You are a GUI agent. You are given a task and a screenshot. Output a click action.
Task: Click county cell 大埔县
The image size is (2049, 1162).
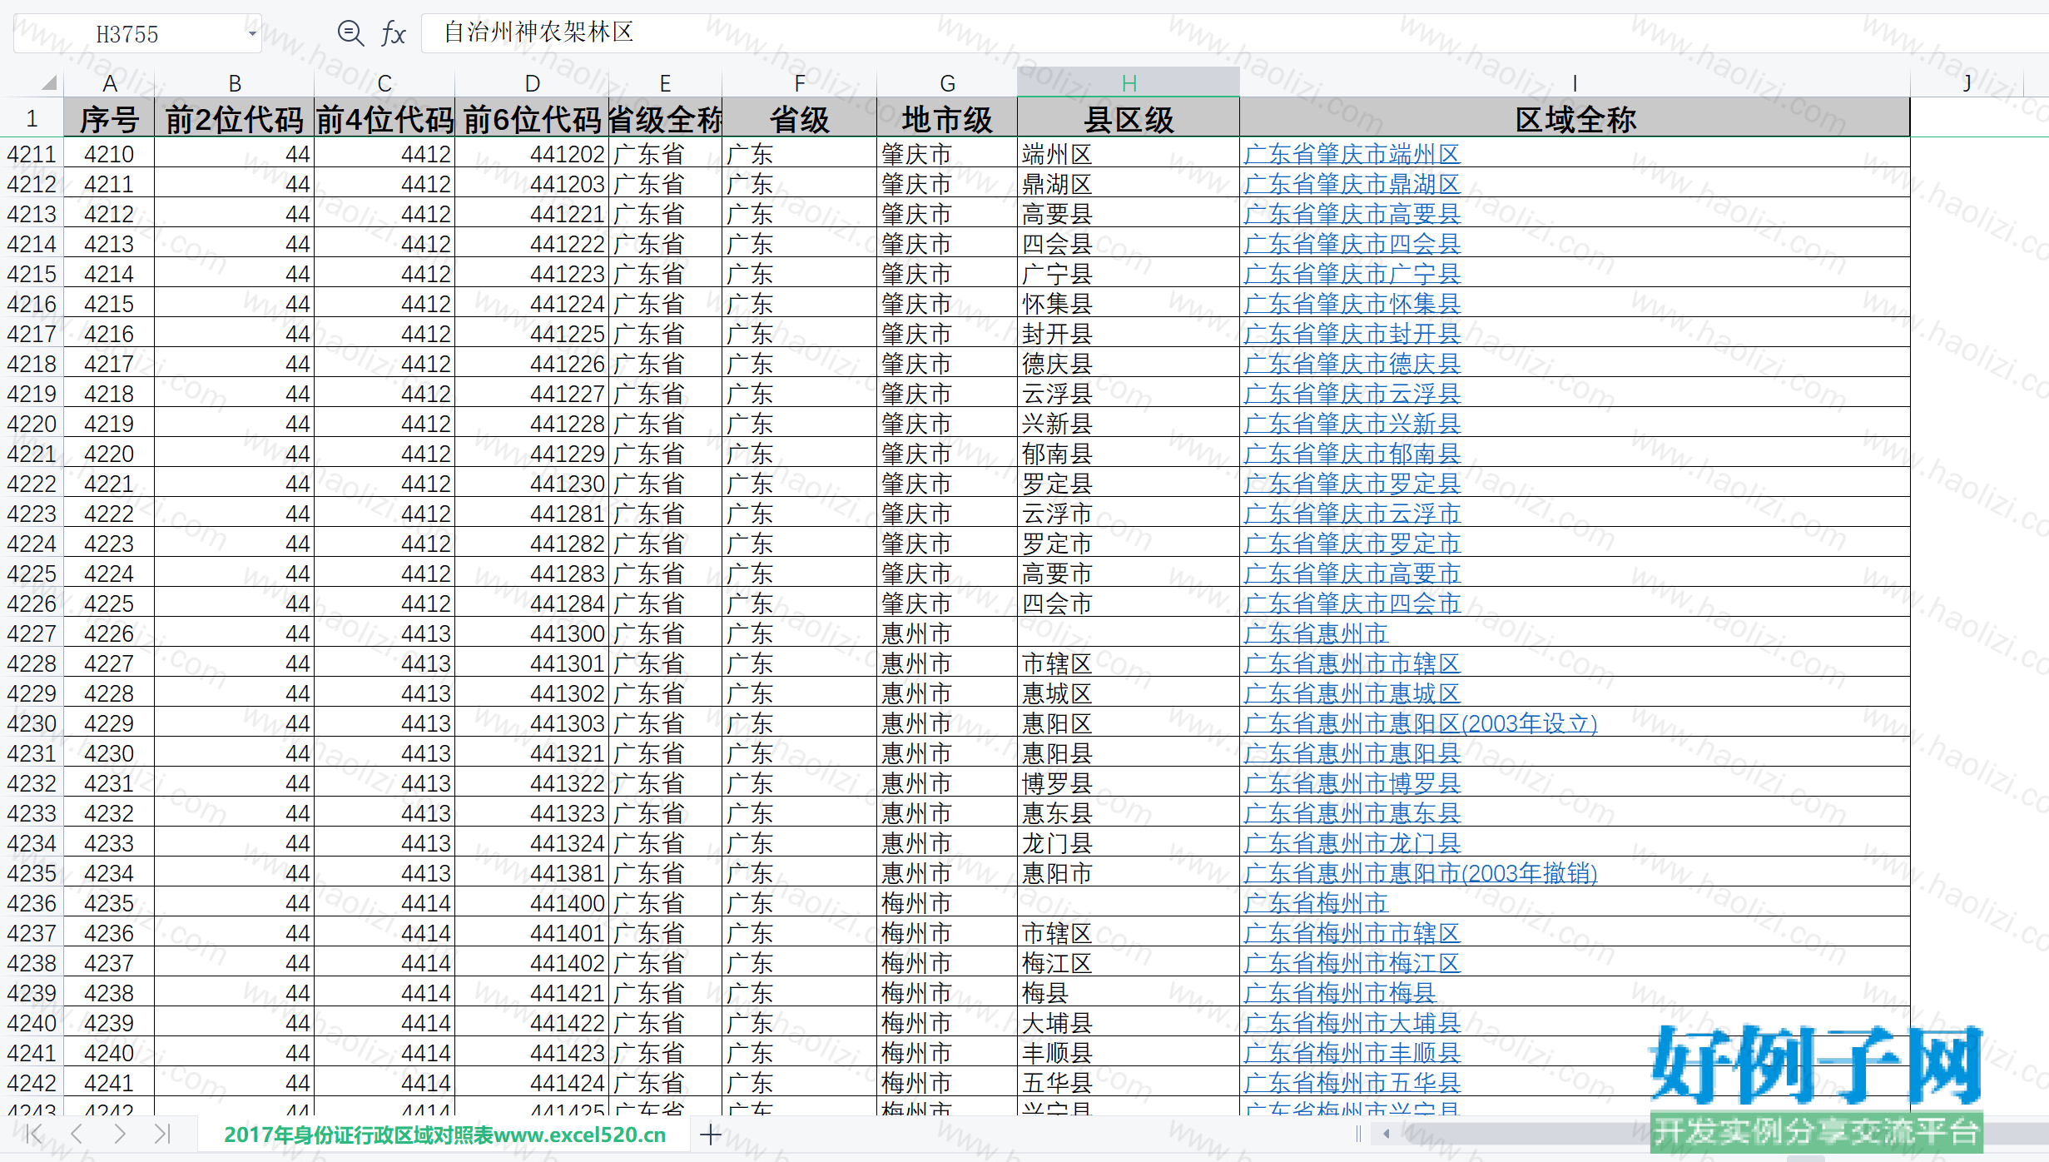1129,1023
